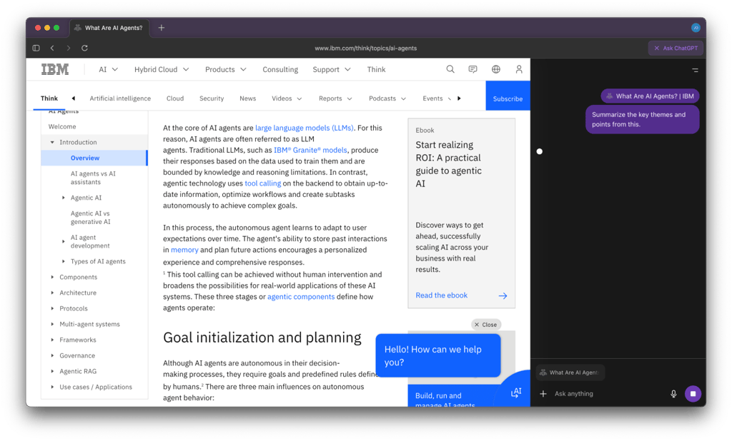The width and height of the screenshot is (732, 441).
Task: Expand the AI dropdown in IBM header
Action: click(109, 69)
